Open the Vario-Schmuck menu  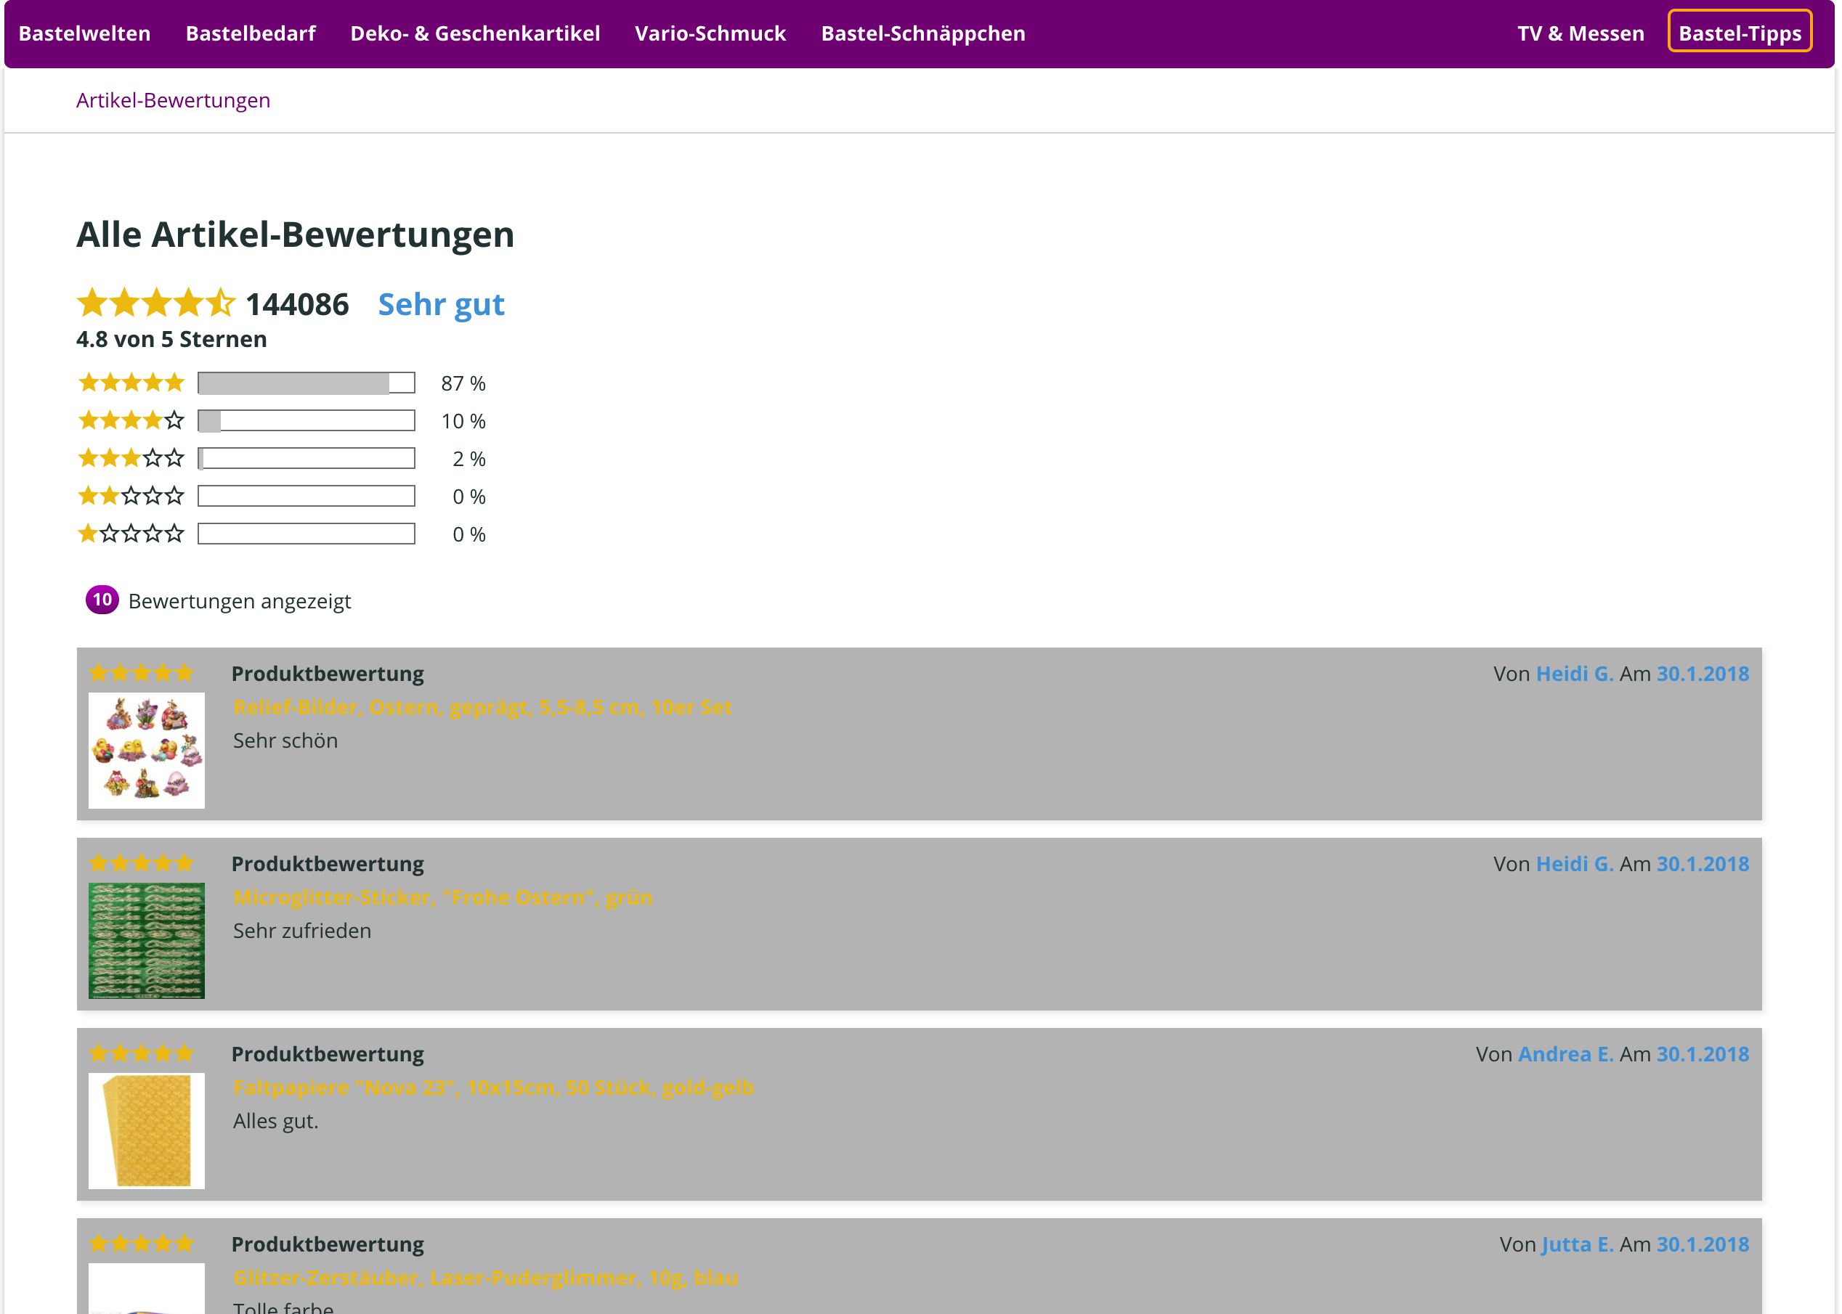pos(710,33)
